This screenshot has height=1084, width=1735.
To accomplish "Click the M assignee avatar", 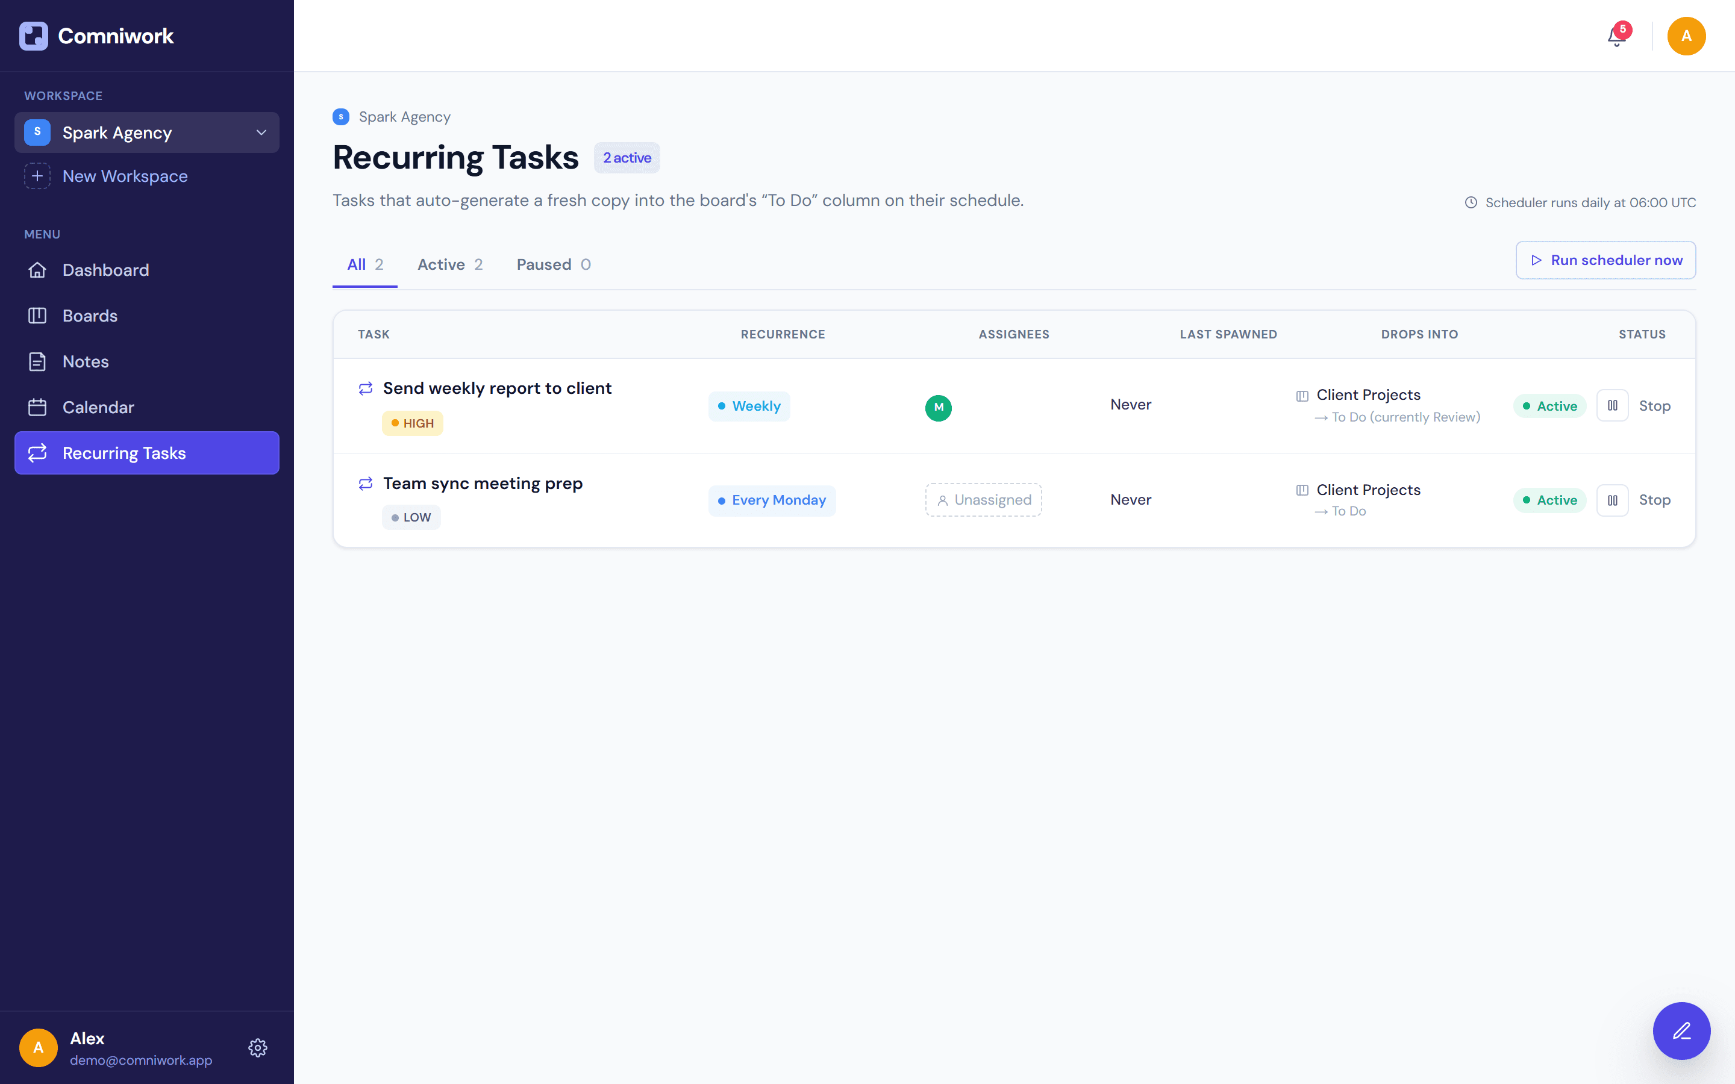I will point(939,407).
